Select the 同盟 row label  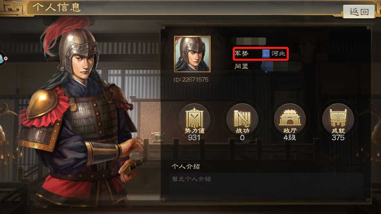(x=241, y=66)
